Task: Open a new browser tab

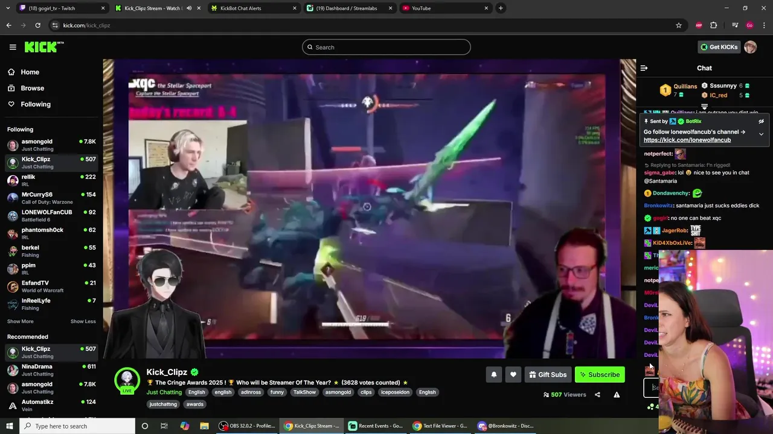Action: coord(501,8)
